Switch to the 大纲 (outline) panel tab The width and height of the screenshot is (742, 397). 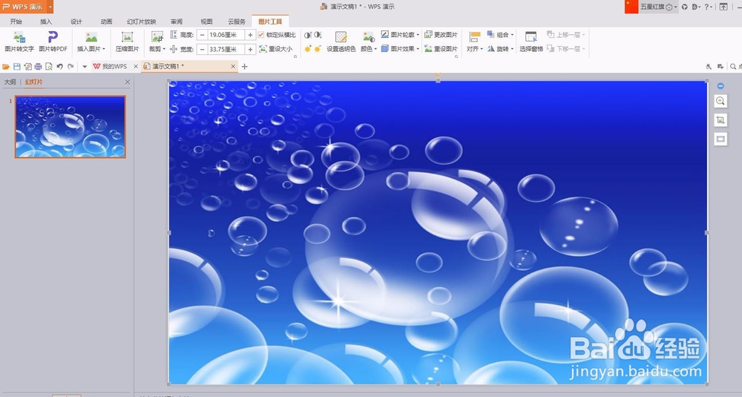click(x=10, y=82)
